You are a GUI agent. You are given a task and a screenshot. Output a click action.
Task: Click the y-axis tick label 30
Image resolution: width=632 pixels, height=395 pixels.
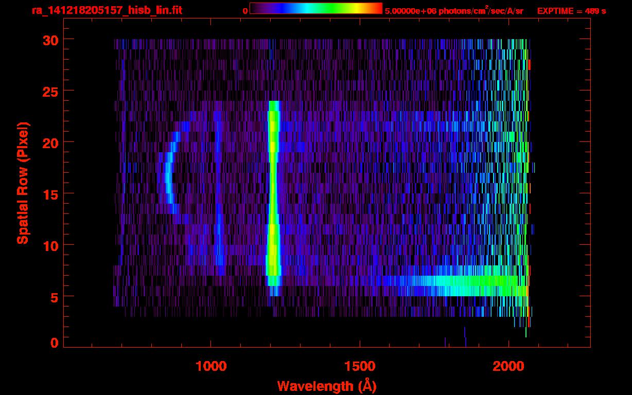click(x=50, y=40)
